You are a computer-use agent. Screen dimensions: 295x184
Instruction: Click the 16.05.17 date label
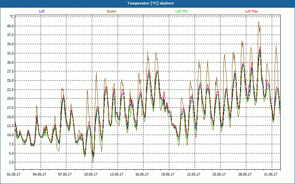pos(142,174)
